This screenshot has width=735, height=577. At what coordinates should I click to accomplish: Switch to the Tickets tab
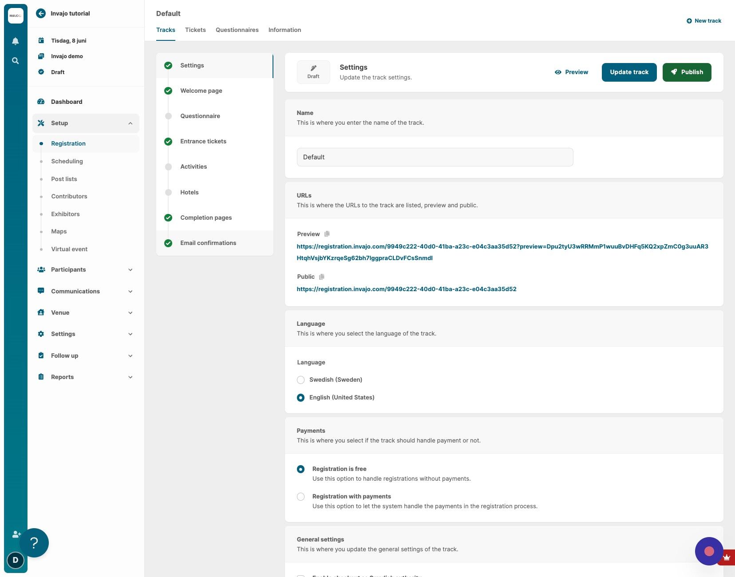coord(195,30)
